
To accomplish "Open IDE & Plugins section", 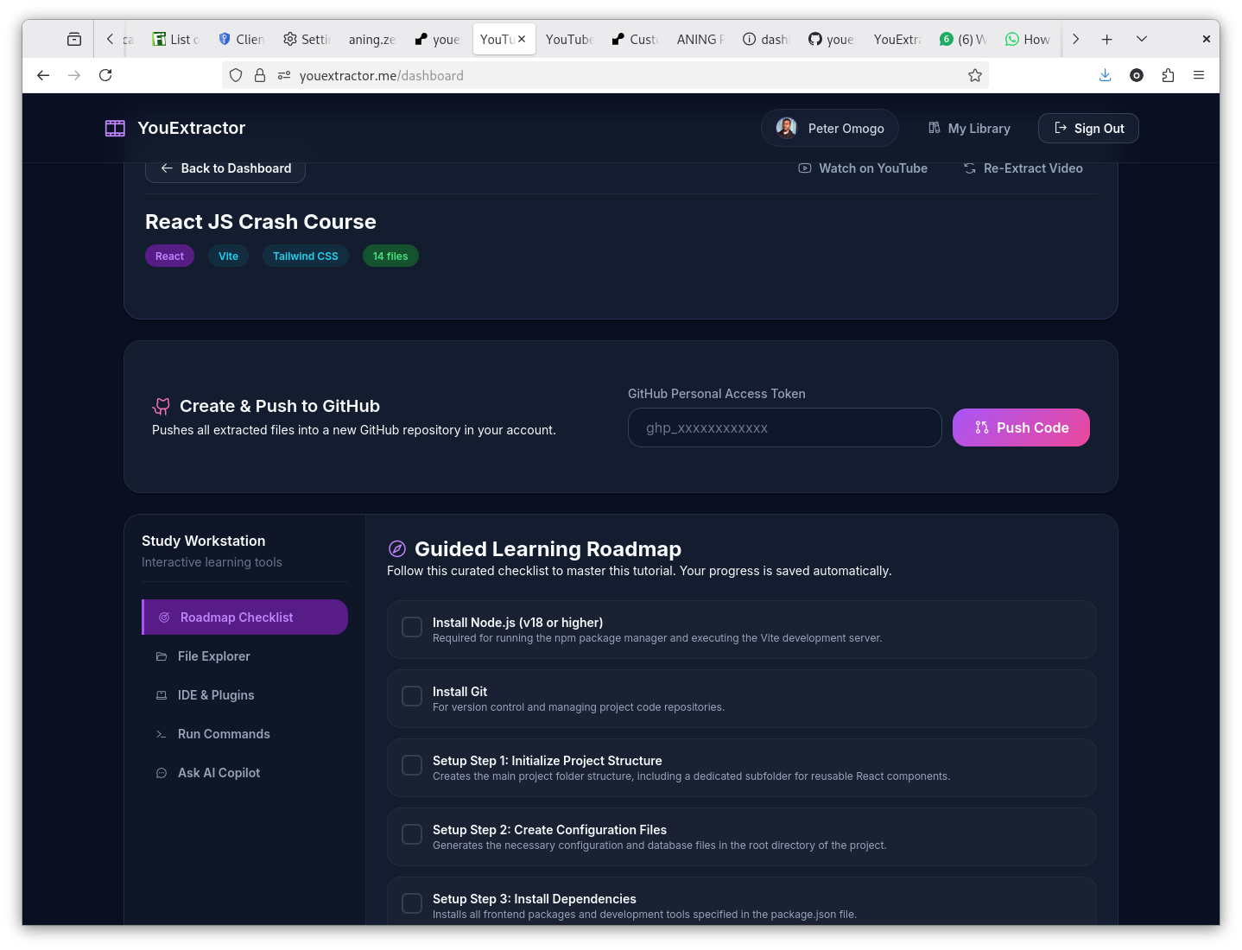I will click(x=244, y=695).
